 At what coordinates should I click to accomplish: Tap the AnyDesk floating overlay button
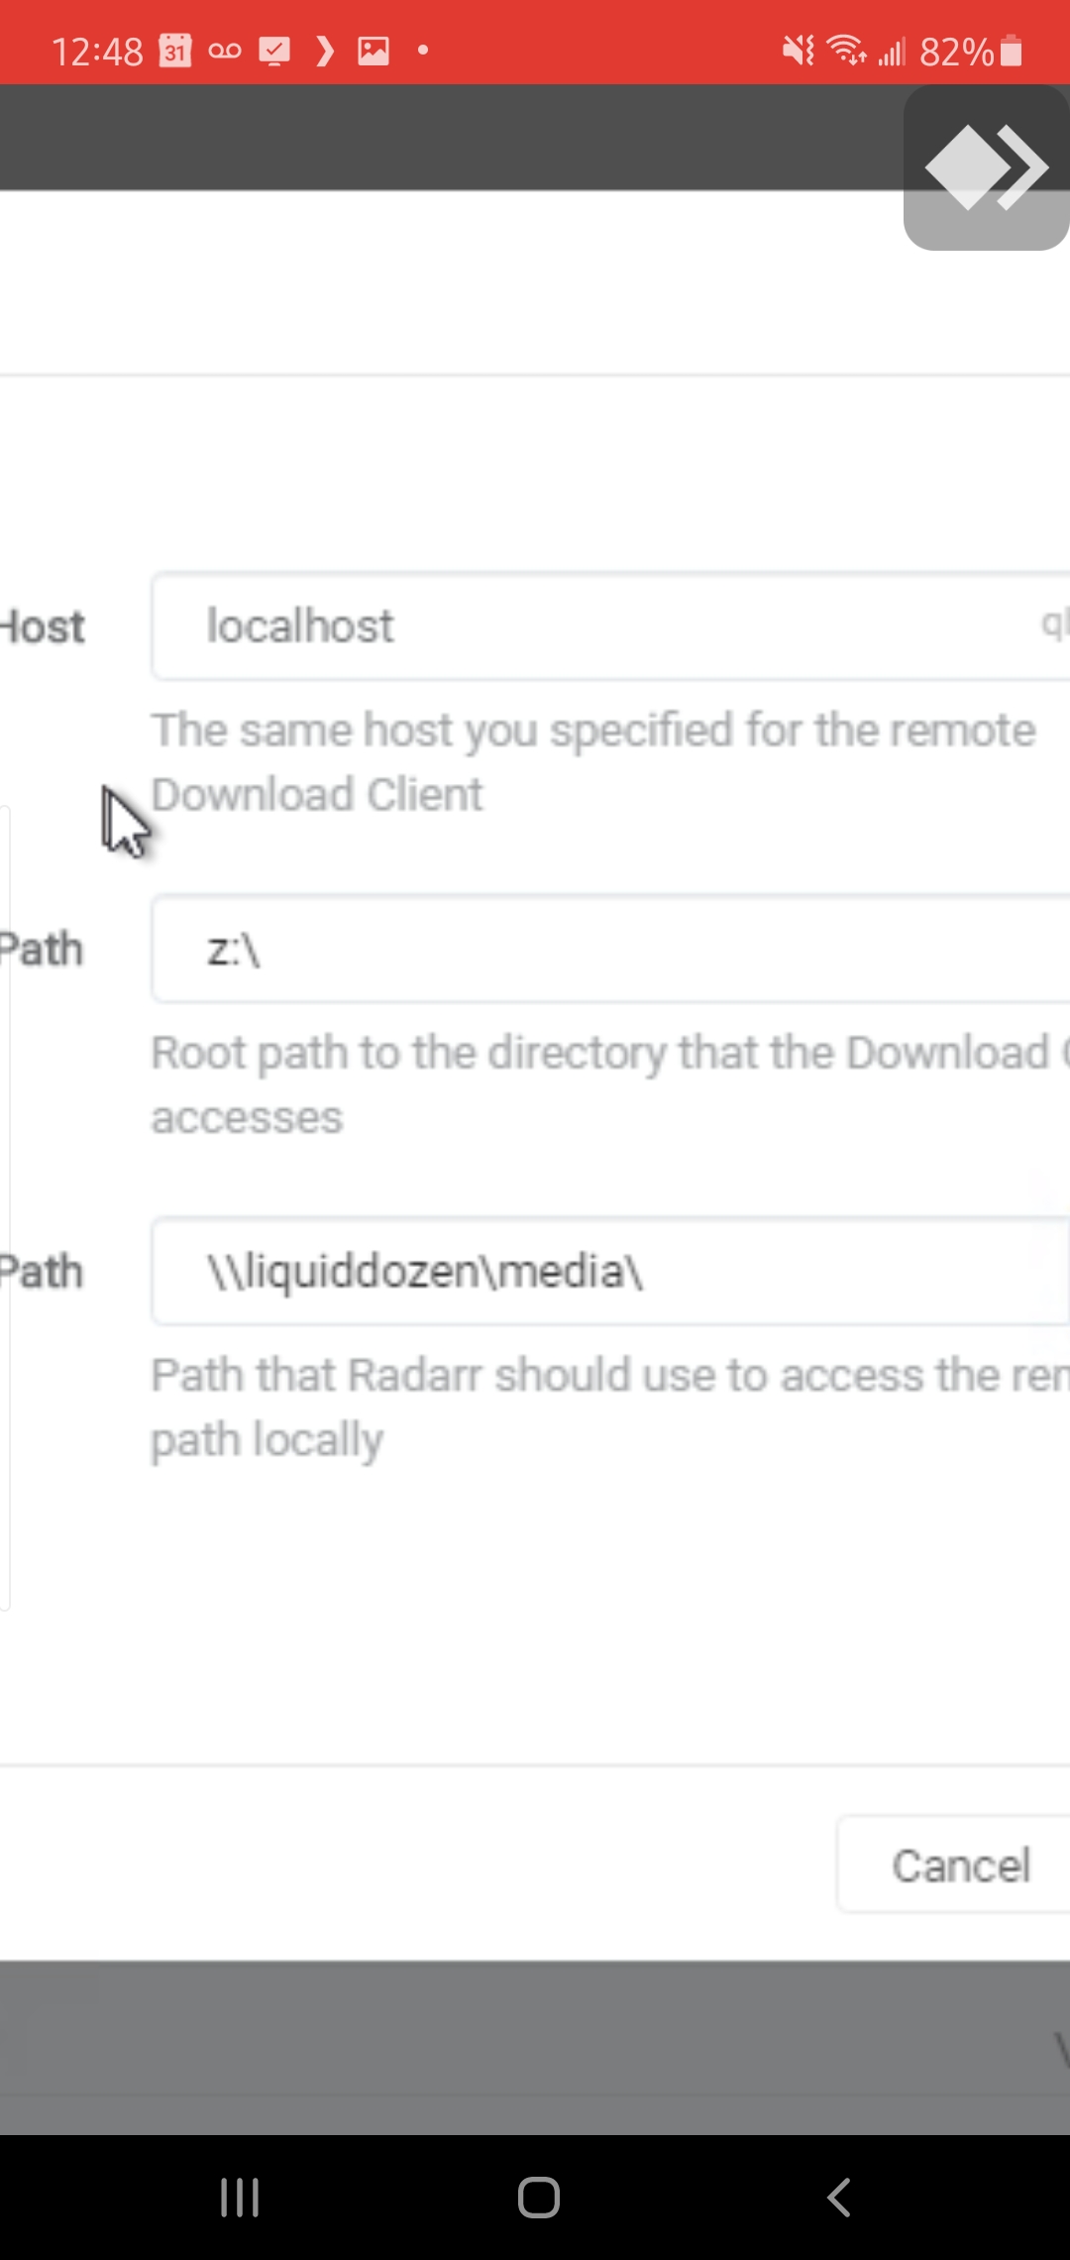tap(986, 168)
